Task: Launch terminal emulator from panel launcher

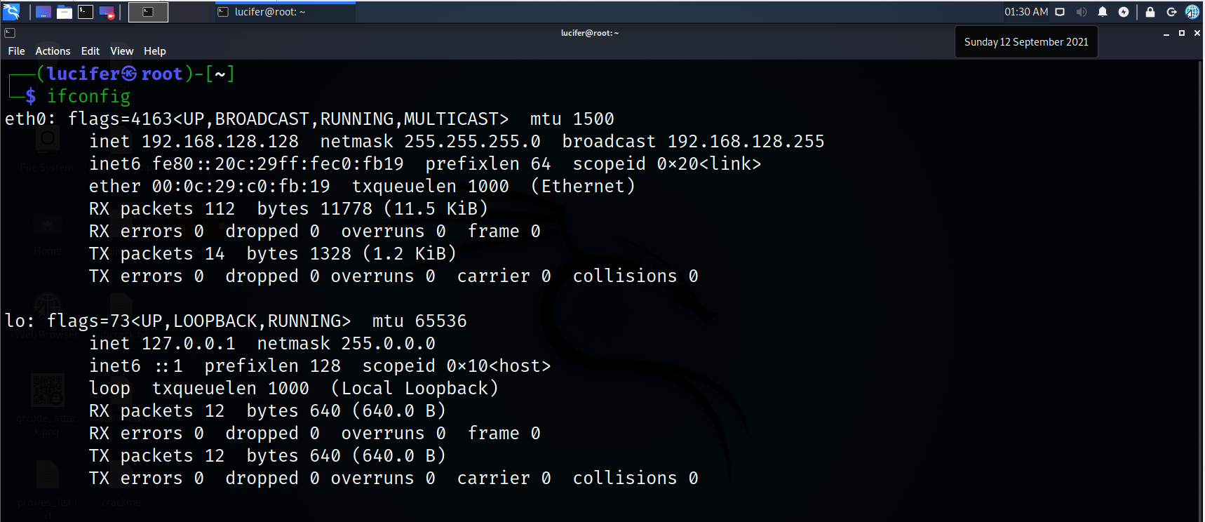Action: pos(86,12)
